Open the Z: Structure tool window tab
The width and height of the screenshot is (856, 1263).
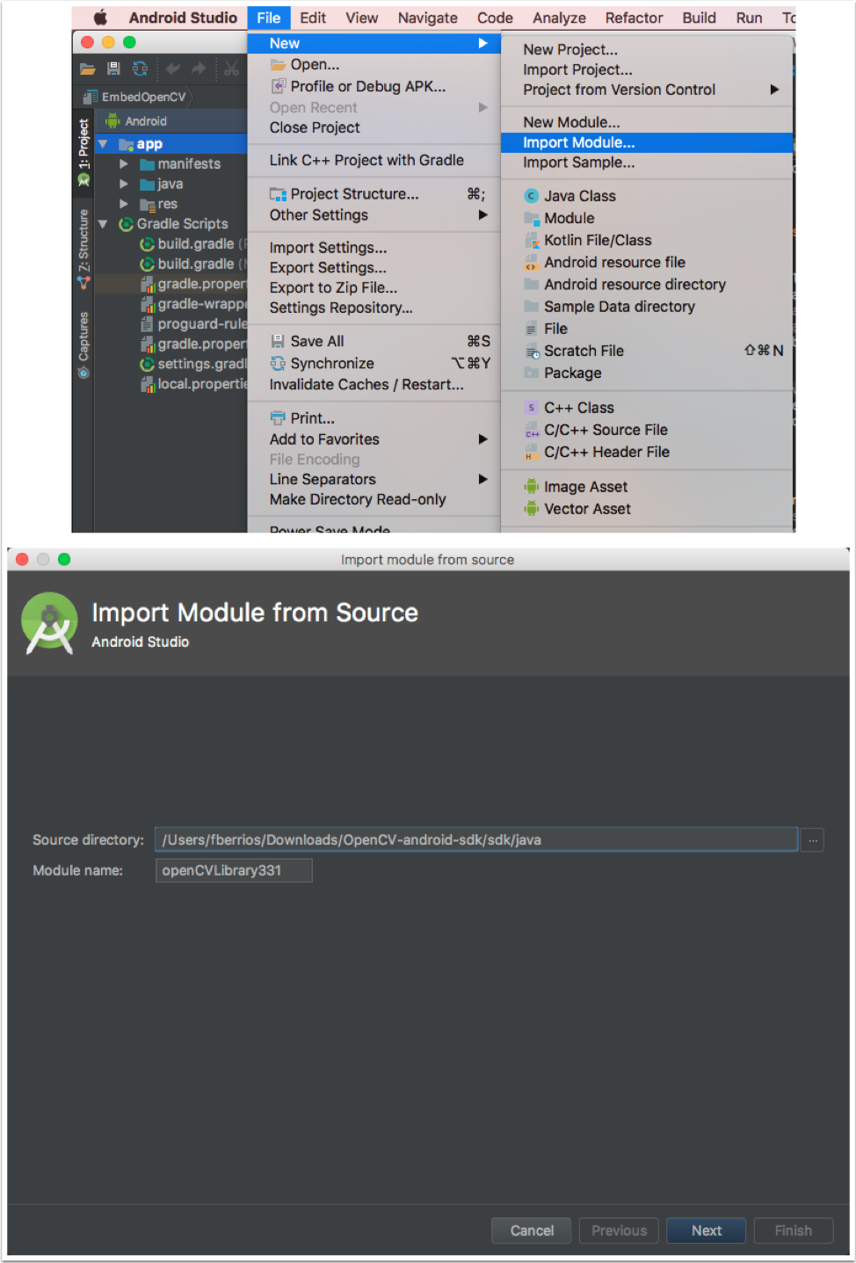pos(83,249)
